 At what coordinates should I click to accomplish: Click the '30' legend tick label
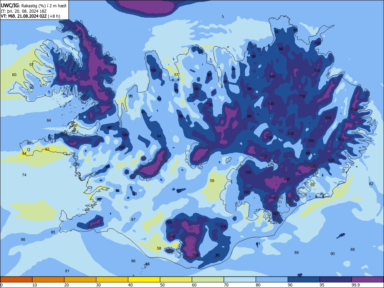click(x=98, y=285)
